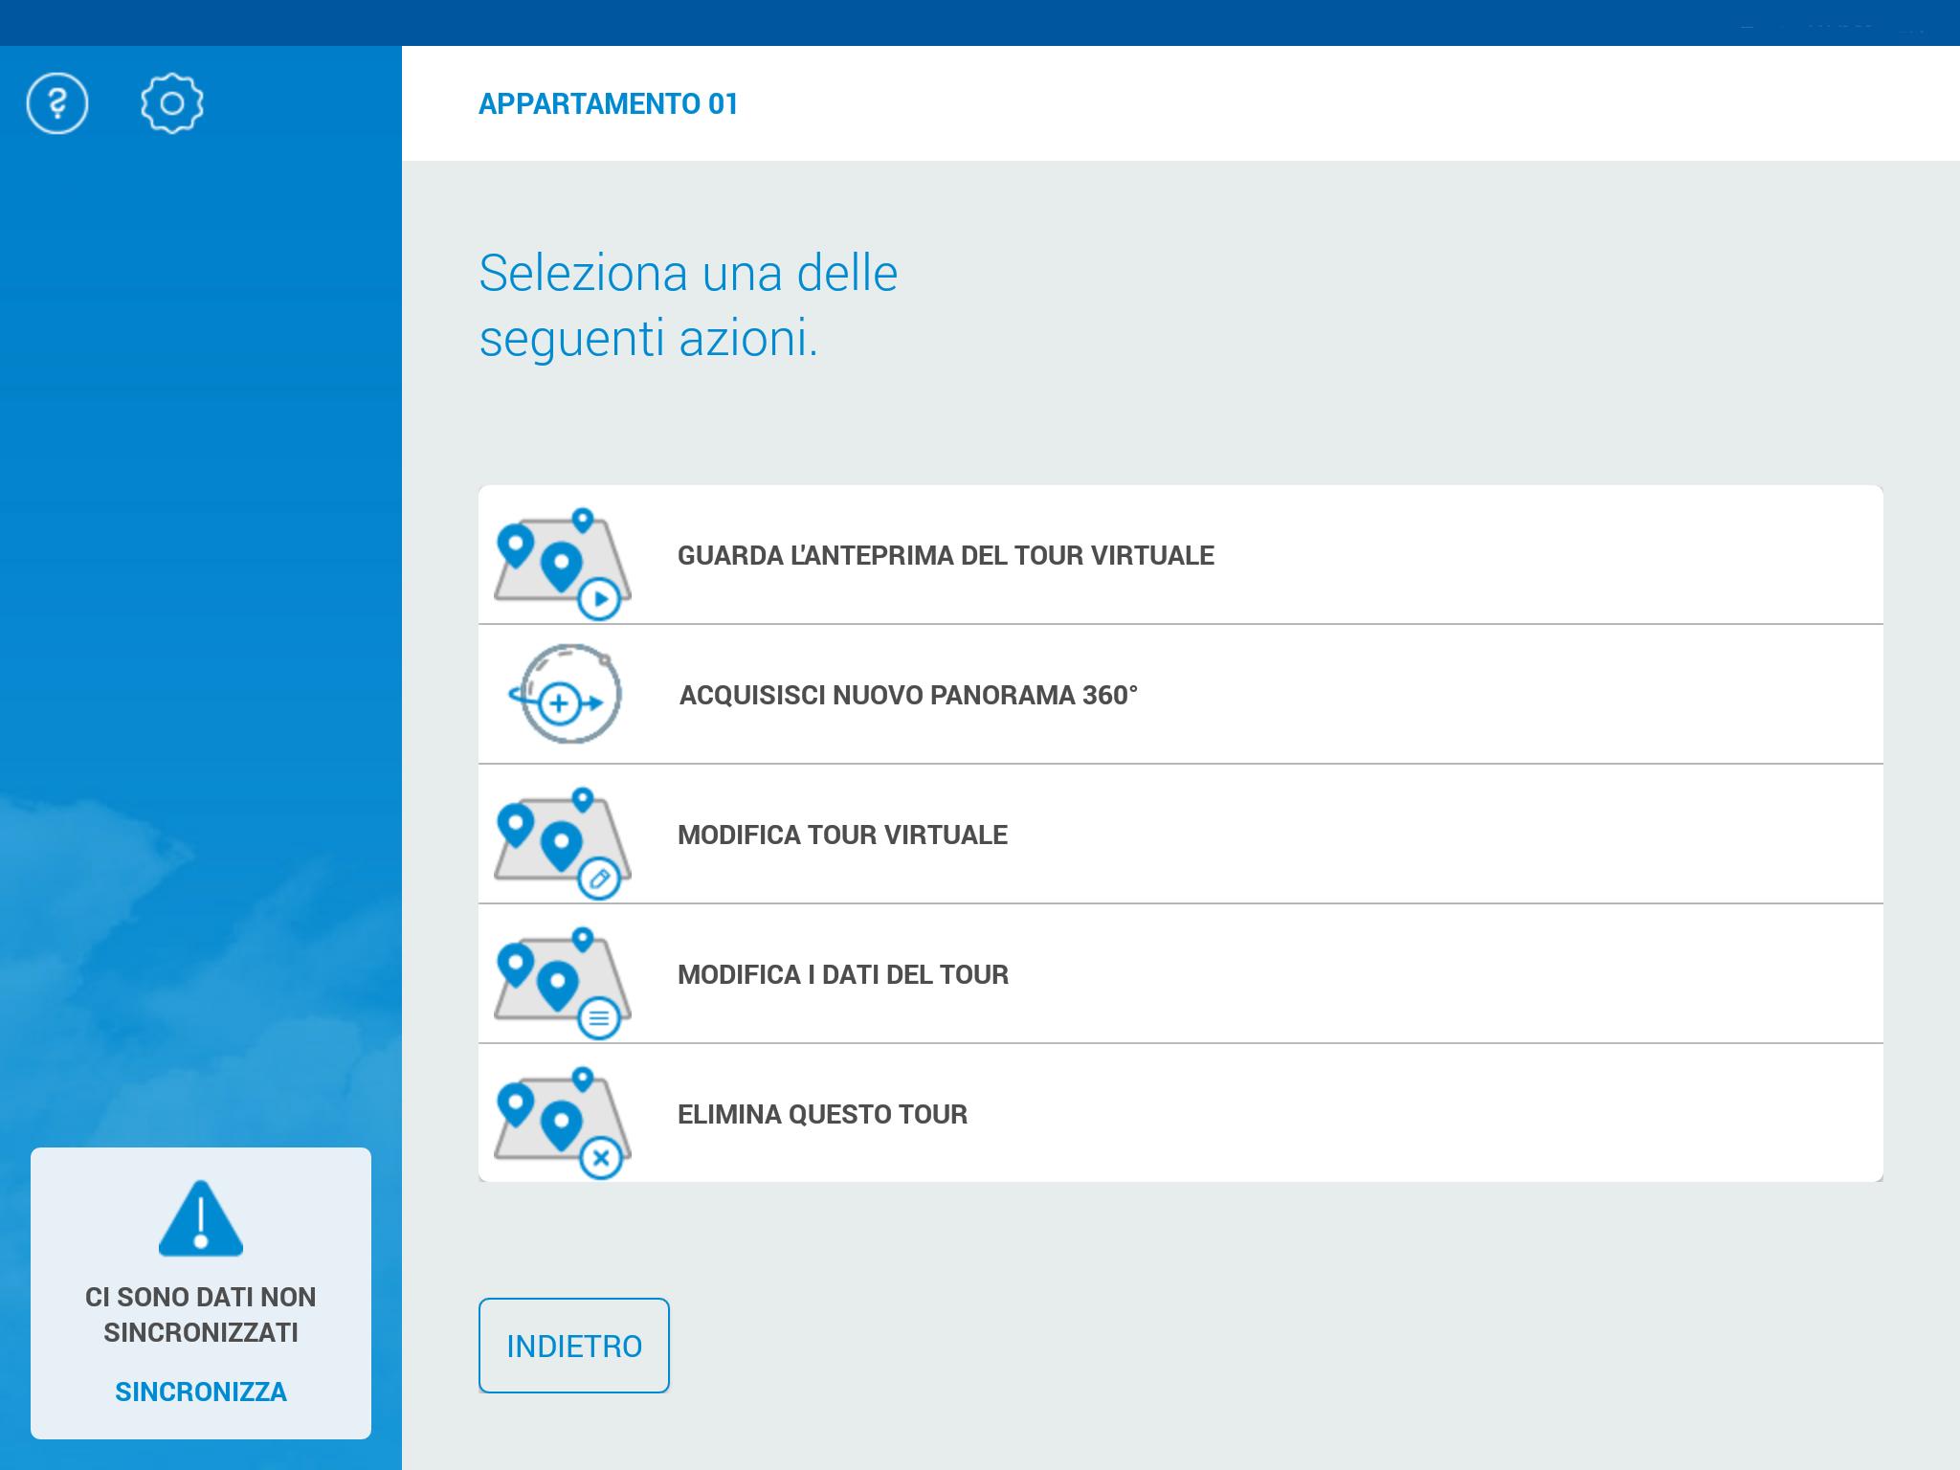Choose Modifica tour virtuale
1960x1470 pixels.
click(1181, 835)
